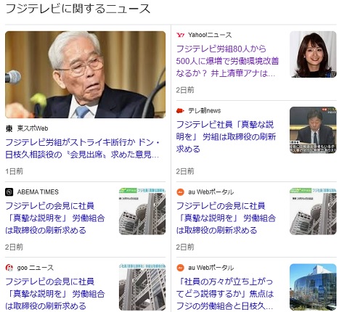Open the female announcer thumbnail

pyautogui.click(x=313, y=54)
